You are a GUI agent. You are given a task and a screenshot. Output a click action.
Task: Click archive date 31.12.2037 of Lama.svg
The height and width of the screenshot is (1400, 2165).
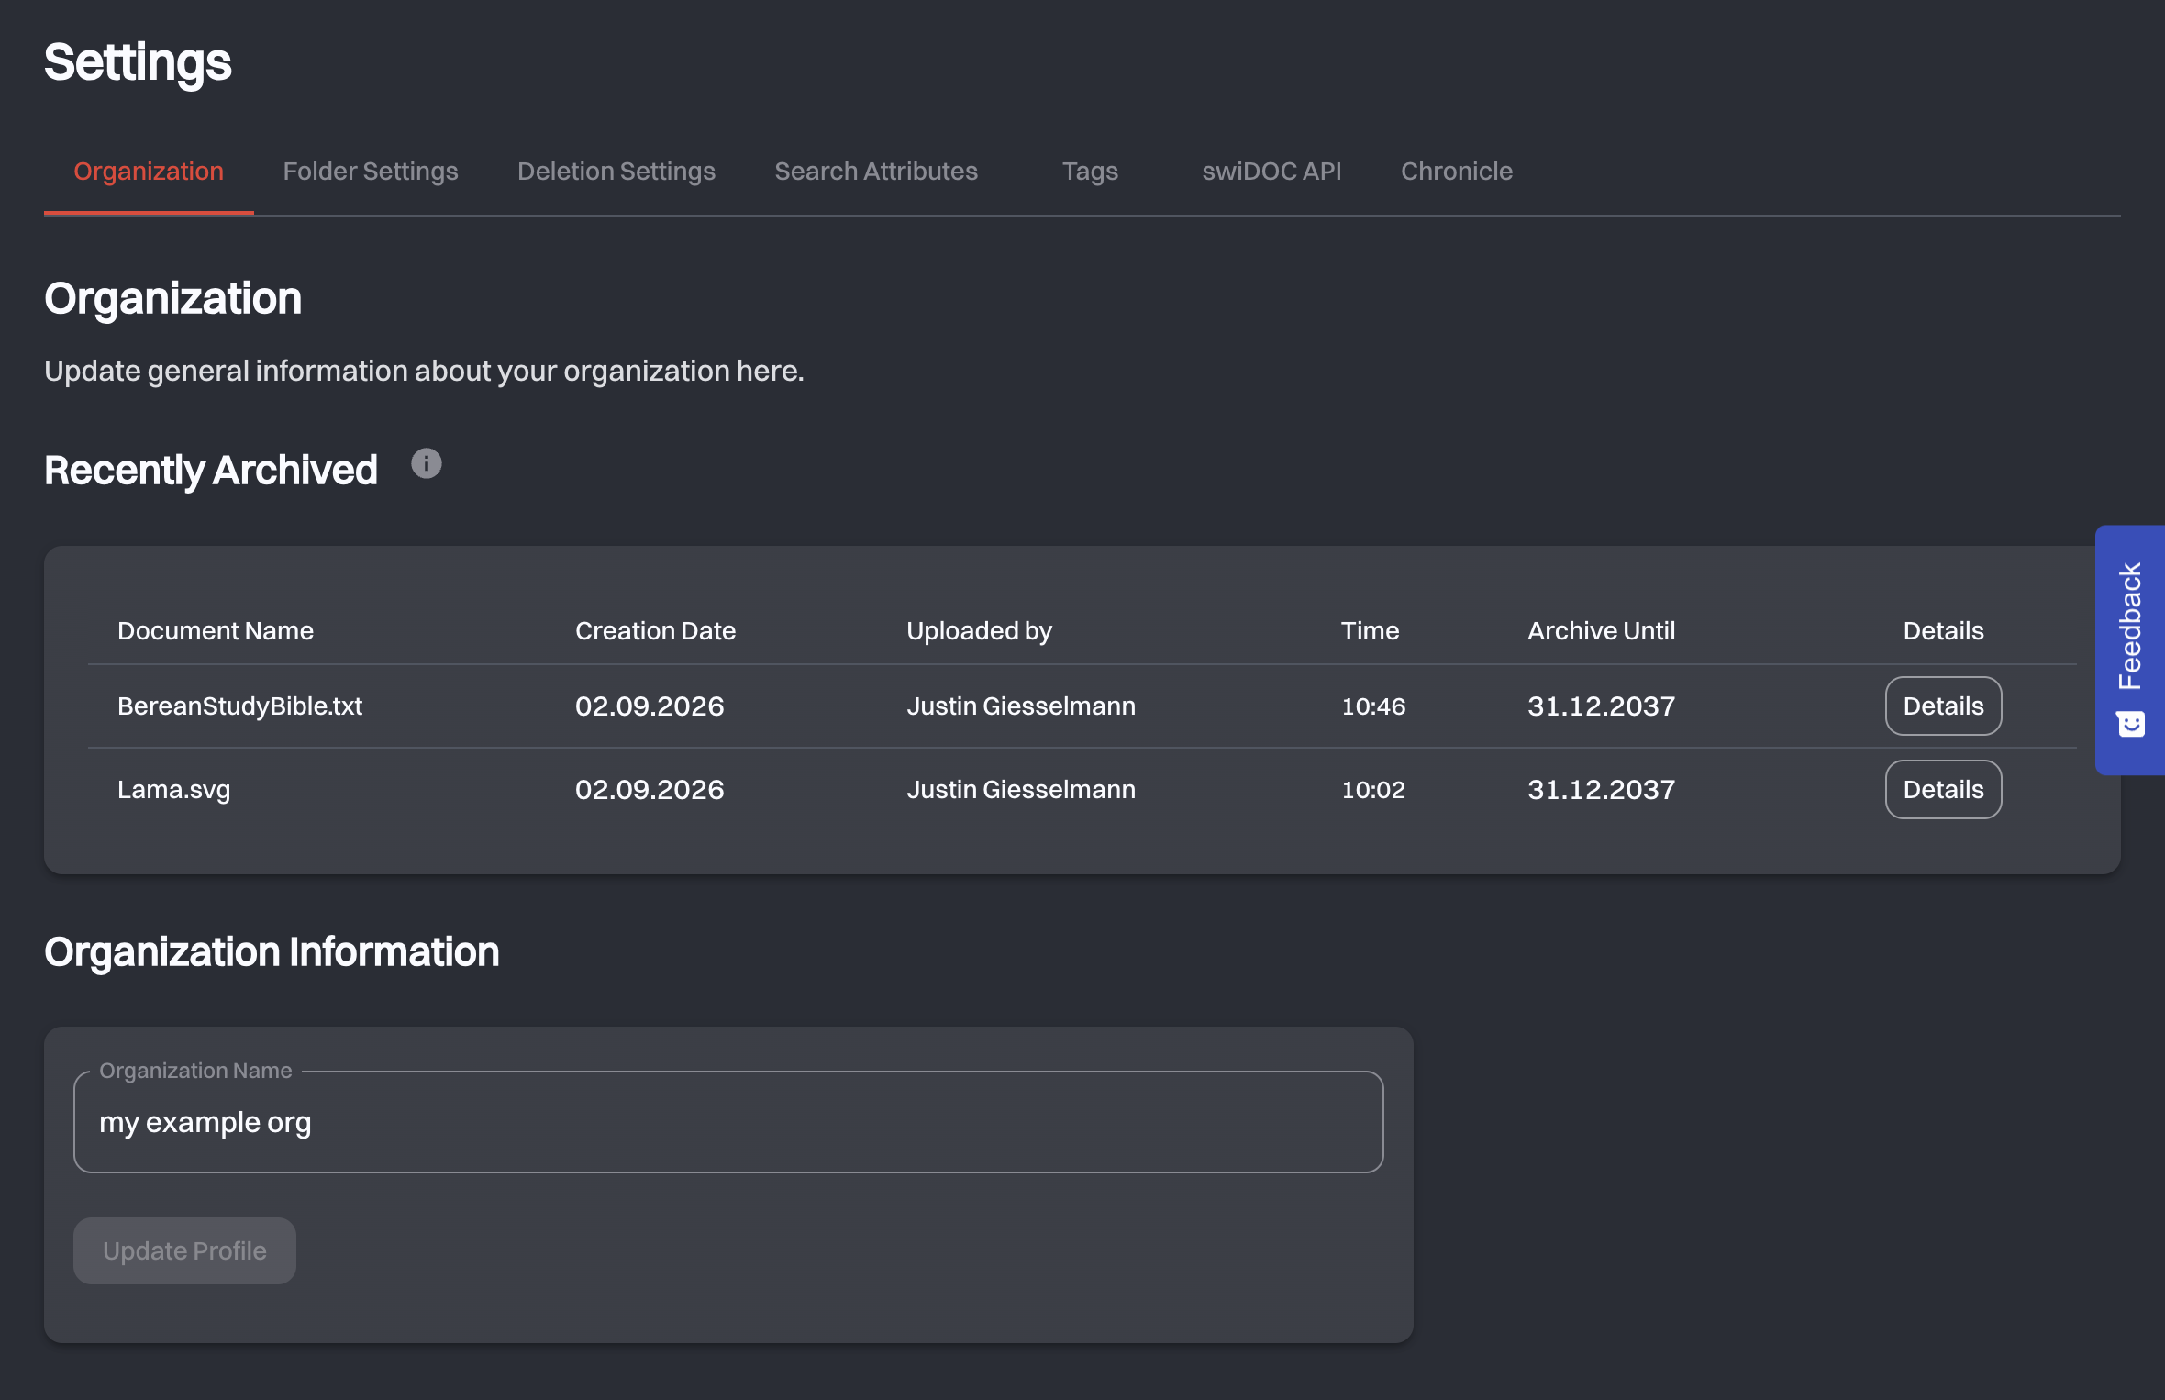pyautogui.click(x=1601, y=790)
